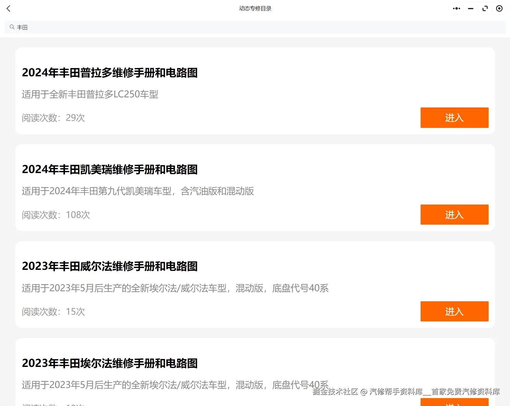Focus the search field containing 丰田
Viewport: 510px width, 406px height.
coord(255,27)
